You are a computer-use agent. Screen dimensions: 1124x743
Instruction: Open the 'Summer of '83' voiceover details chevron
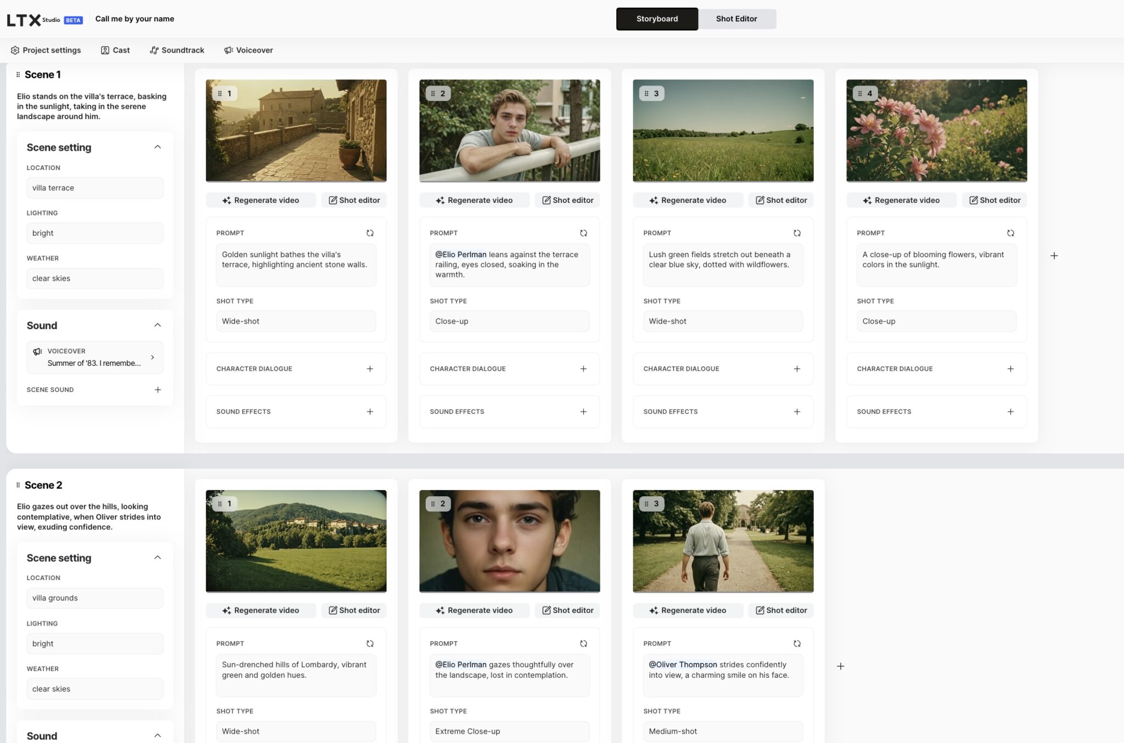152,357
